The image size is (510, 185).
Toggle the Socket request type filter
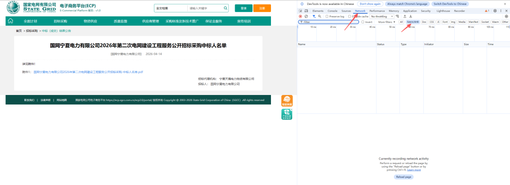coord(485,22)
